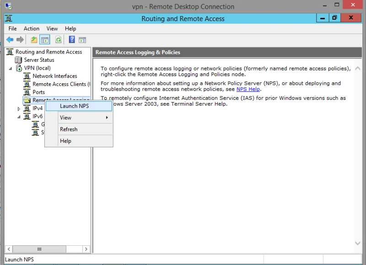The width and height of the screenshot is (366, 265).
Task: Click the Back arrow toolbar icon
Action: pos(10,40)
